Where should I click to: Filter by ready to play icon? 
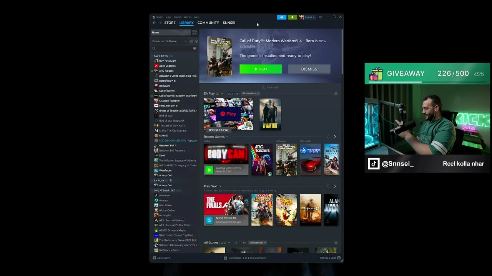coord(196,41)
